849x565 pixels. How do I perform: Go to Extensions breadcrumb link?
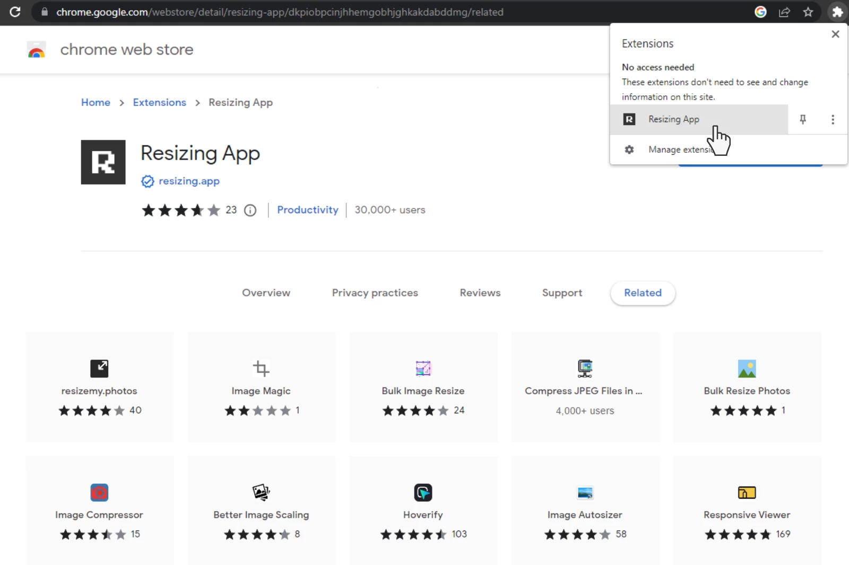(x=159, y=102)
